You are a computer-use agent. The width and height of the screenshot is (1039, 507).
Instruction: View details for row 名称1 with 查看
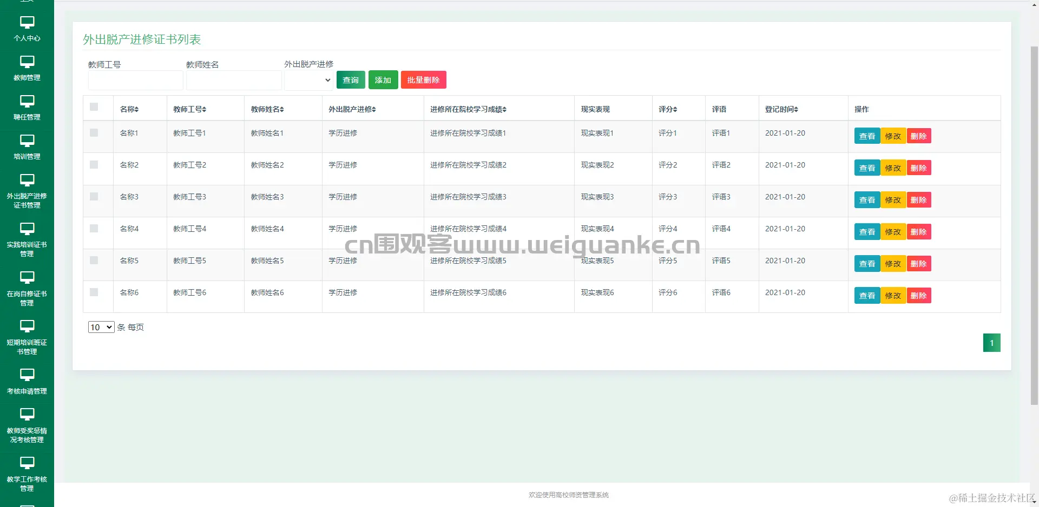pyautogui.click(x=867, y=136)
